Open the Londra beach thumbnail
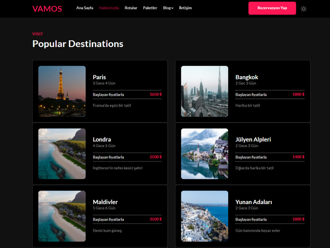Viewport: 330px width, 248px height. point(62,154)
